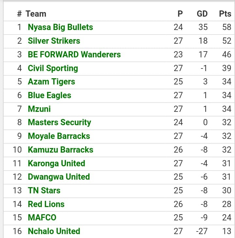Open the Silver Strikers team page
The width and height of the screenshot is (235, 238).
(x=54, y=41)
